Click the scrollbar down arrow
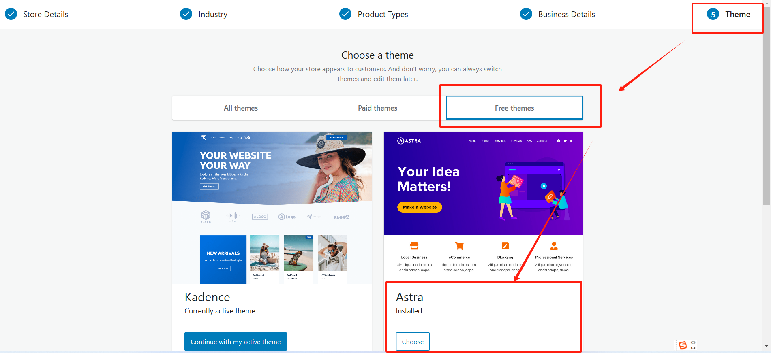 (767, 346)
